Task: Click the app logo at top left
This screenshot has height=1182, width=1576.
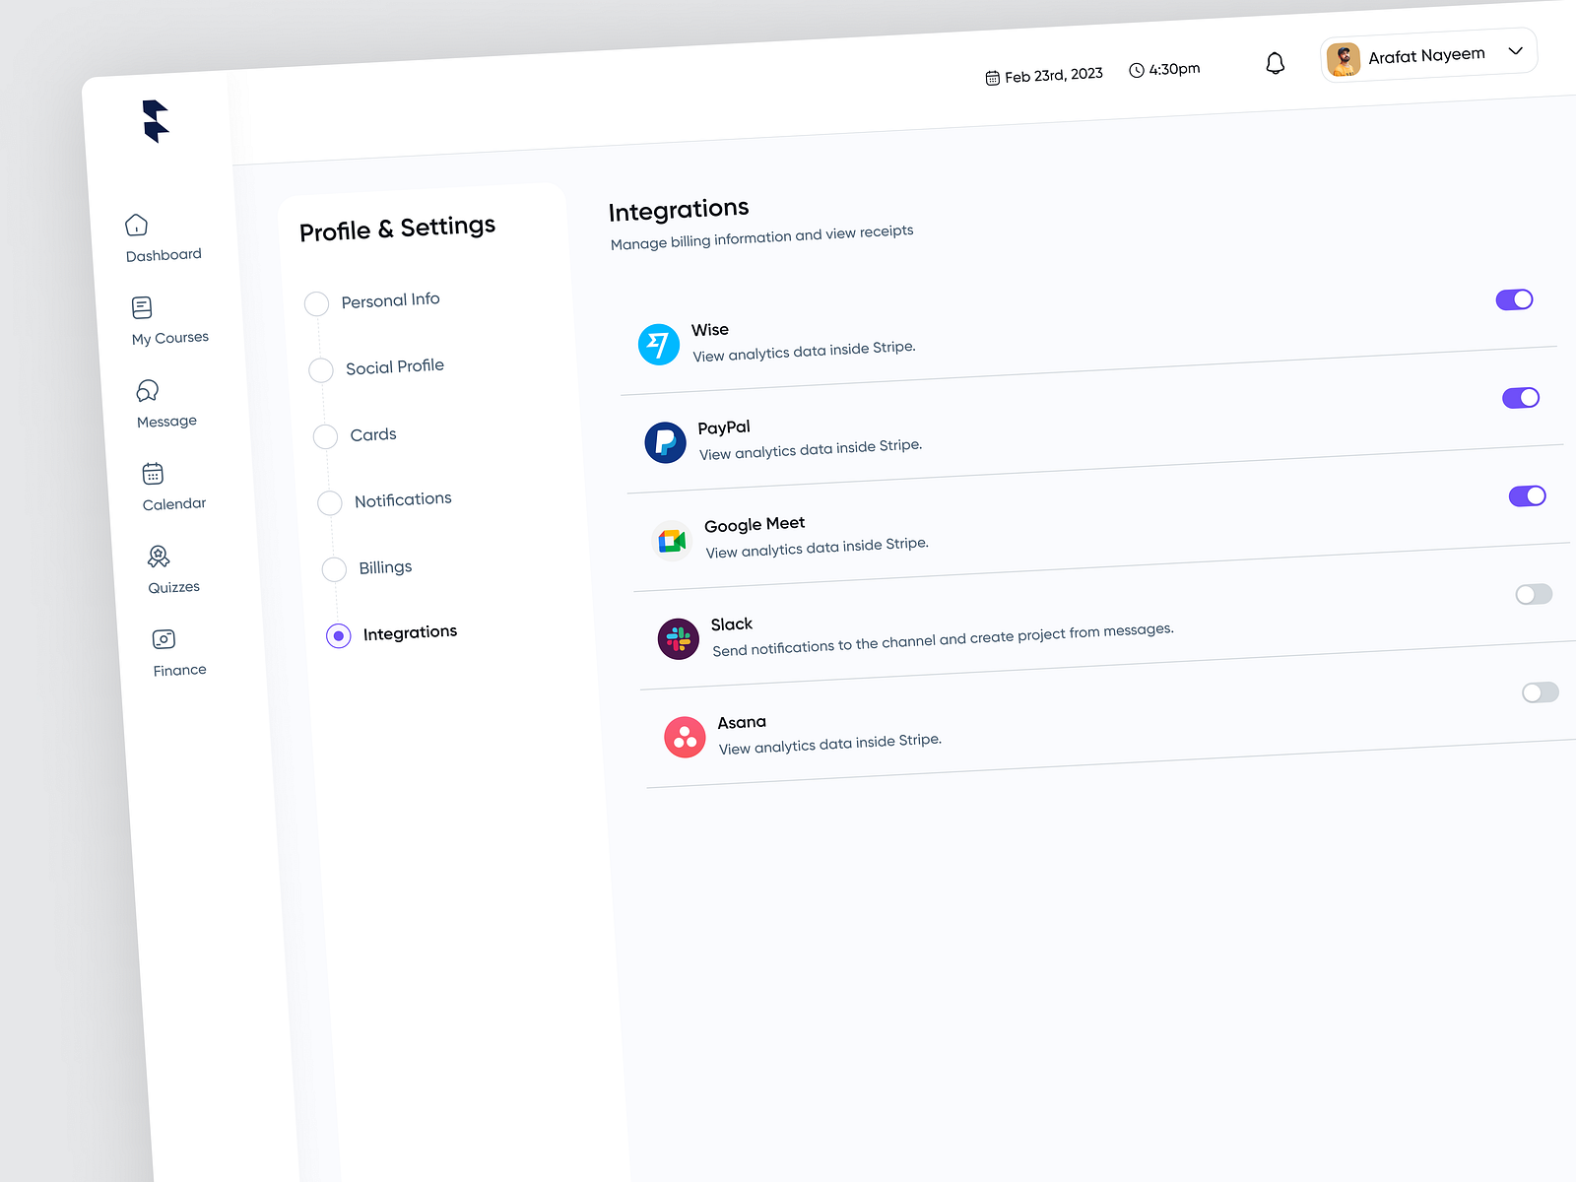Action: coord(158,121)
